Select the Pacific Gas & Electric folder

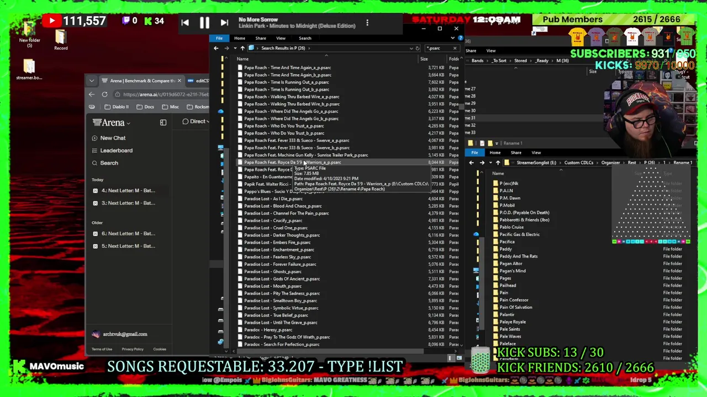point(516,234)
